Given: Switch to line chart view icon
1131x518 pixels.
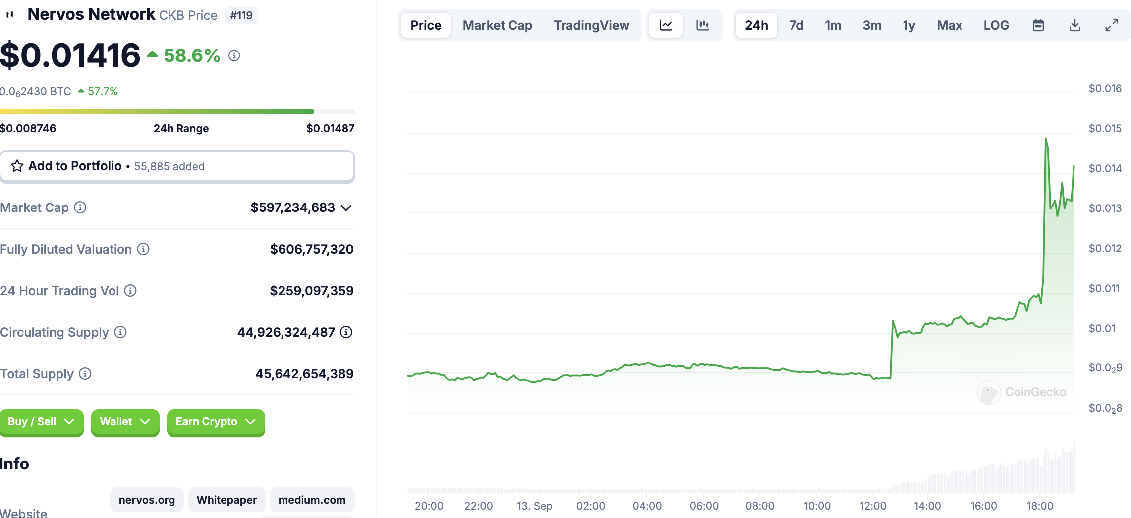Looking at the screenshot, I should click(666, 25).
